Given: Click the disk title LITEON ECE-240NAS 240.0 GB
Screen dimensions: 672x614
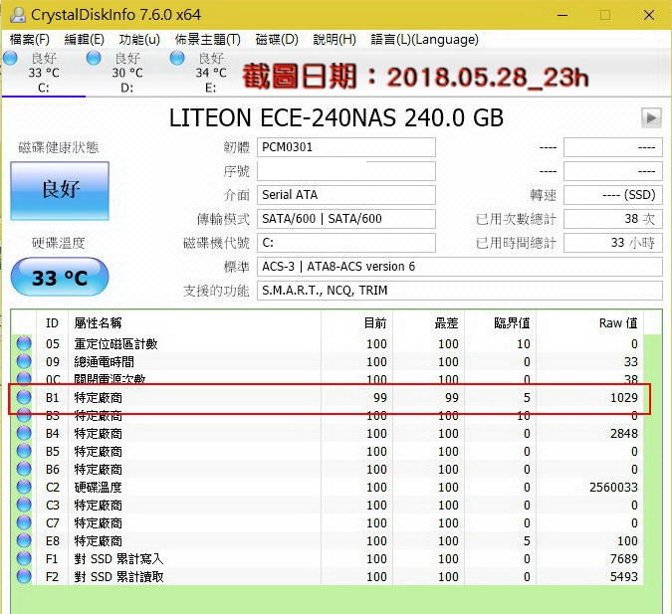Looking at the screenshot, I should coord(336,117).
